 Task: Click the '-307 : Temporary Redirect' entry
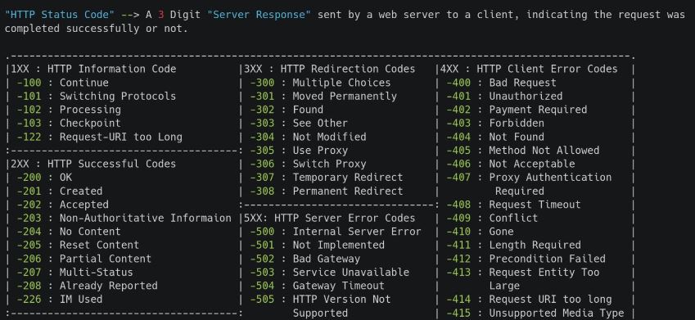(x=327, y=178)
